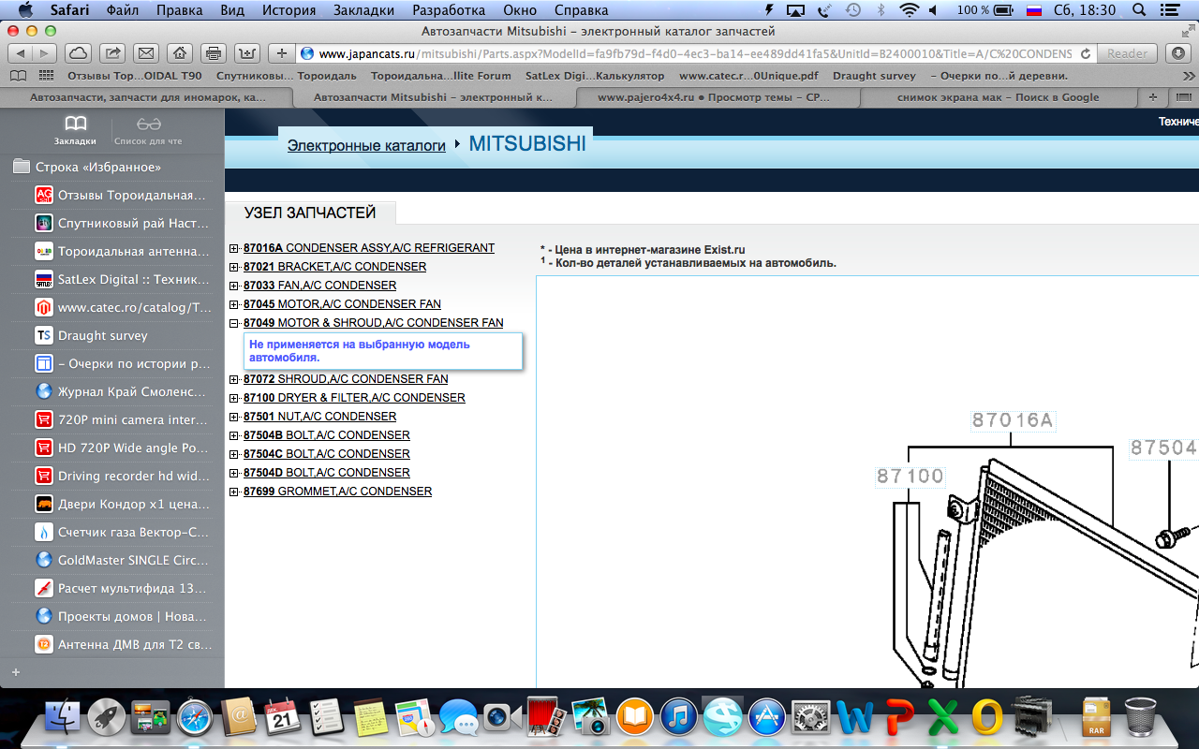Expand 87033 FAN,A/C CONDENSER node

(x=234, y=286)
